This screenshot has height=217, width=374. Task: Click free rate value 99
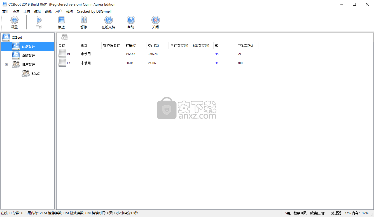[239, 54]
